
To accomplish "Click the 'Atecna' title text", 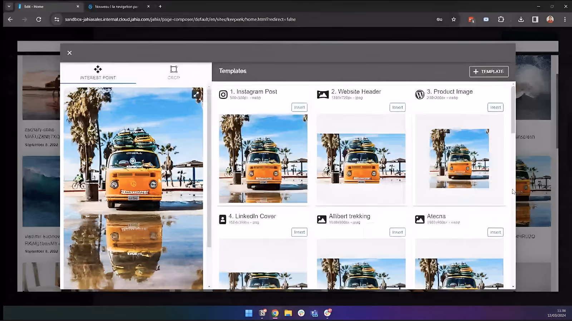I will (436, 216).
